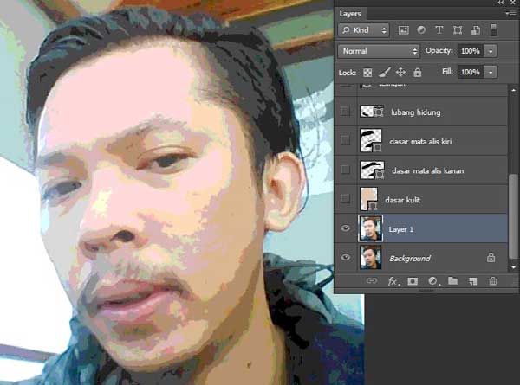
Task: Click the layers scroll up arrow
Action: coord(513,90)
